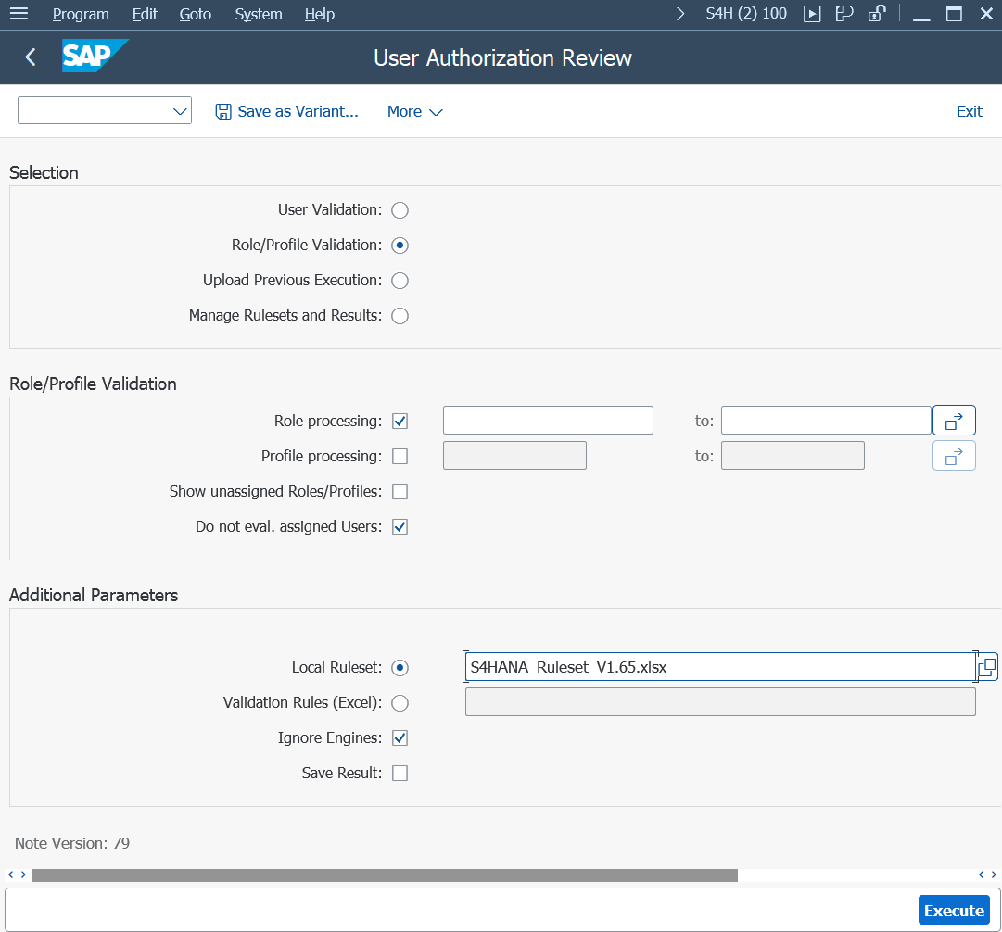The image size is (1002, 932).
Task: Expand the command field dropdown
Action: tap(180, 111)
